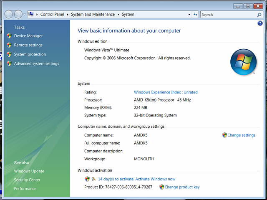Select Control Panel breadcrumb
267x200 pixels.
[52, 15]
